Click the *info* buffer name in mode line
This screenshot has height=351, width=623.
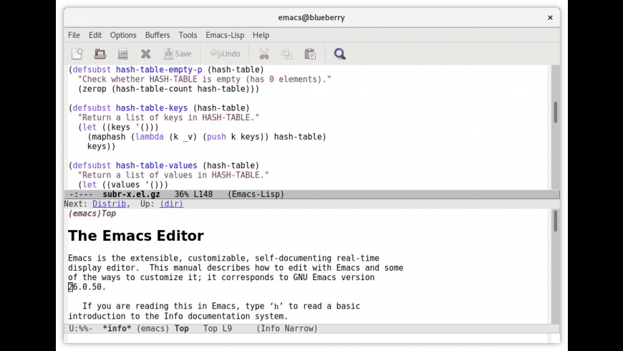coord(117,329)
